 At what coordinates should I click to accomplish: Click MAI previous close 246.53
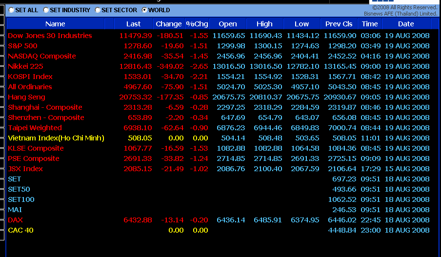tap(344, 210)
